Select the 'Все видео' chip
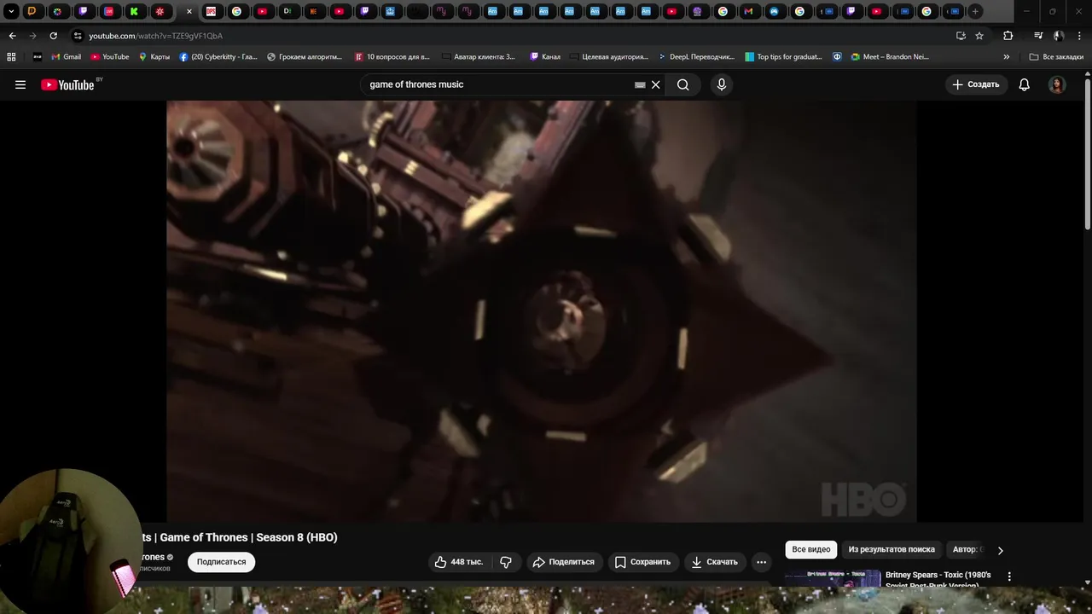Image resolution: width=1092 pixels, height=614 pixels. [811, 549]
